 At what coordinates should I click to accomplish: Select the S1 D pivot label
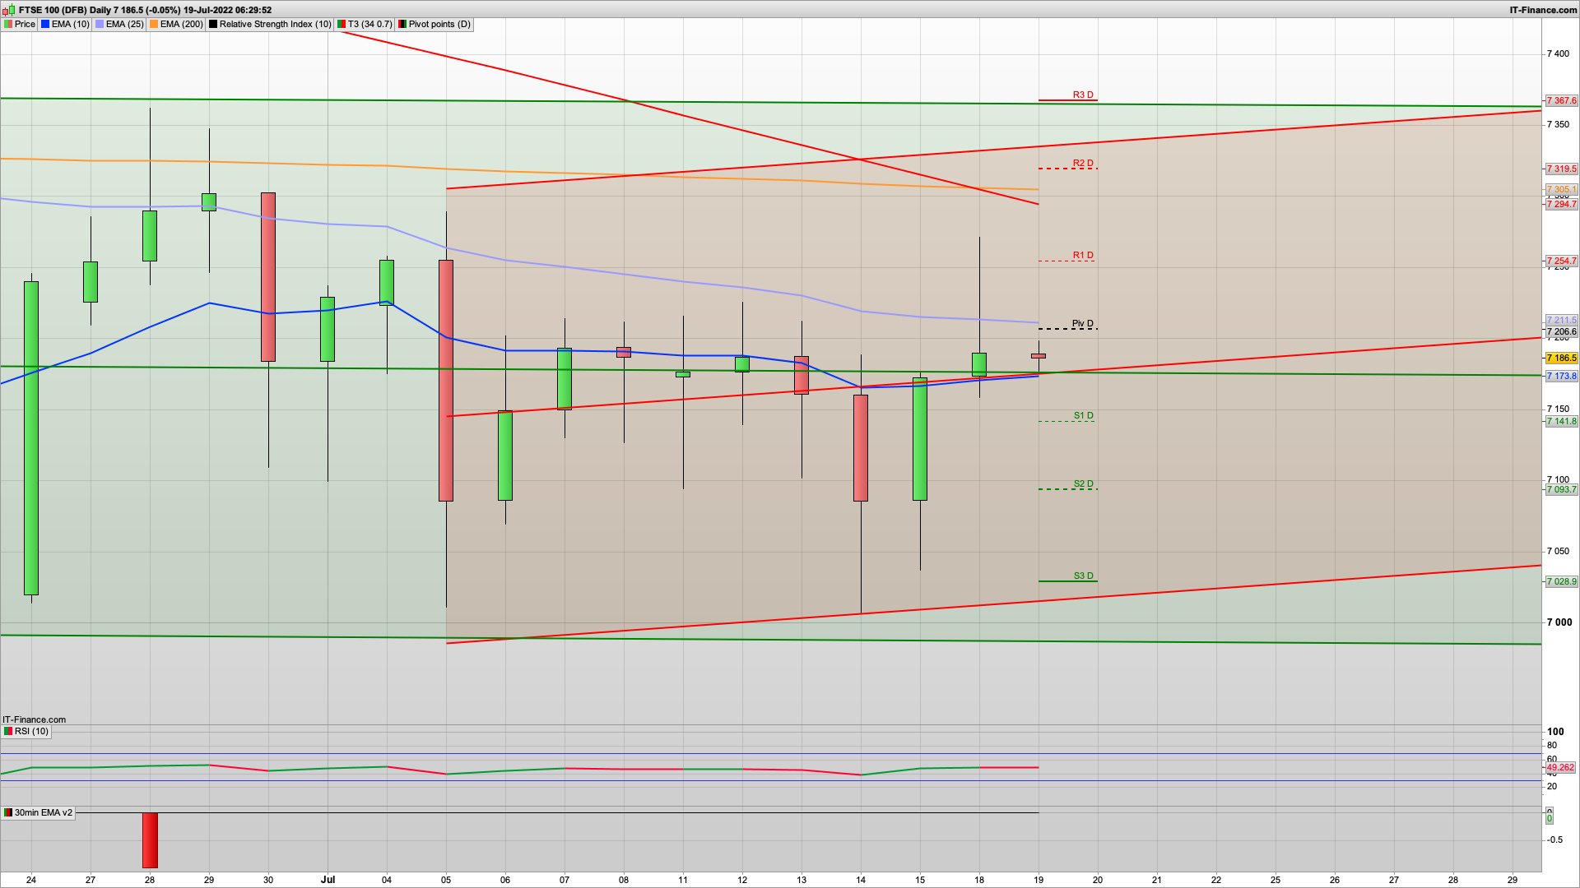pyautogui.click(x=1084, y=415)
